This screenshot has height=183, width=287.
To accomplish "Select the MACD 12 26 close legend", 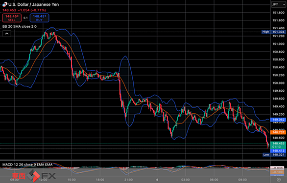I will click(27, 164).
